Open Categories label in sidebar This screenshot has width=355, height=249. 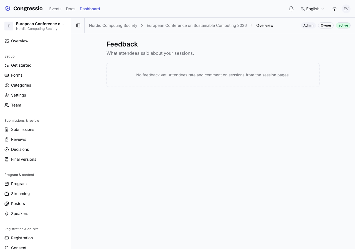pyautogui.click(x=21, y=85)
